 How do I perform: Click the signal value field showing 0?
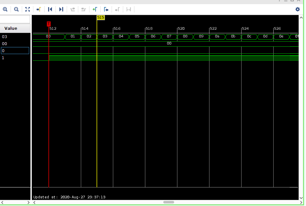[x=15, y=51]
